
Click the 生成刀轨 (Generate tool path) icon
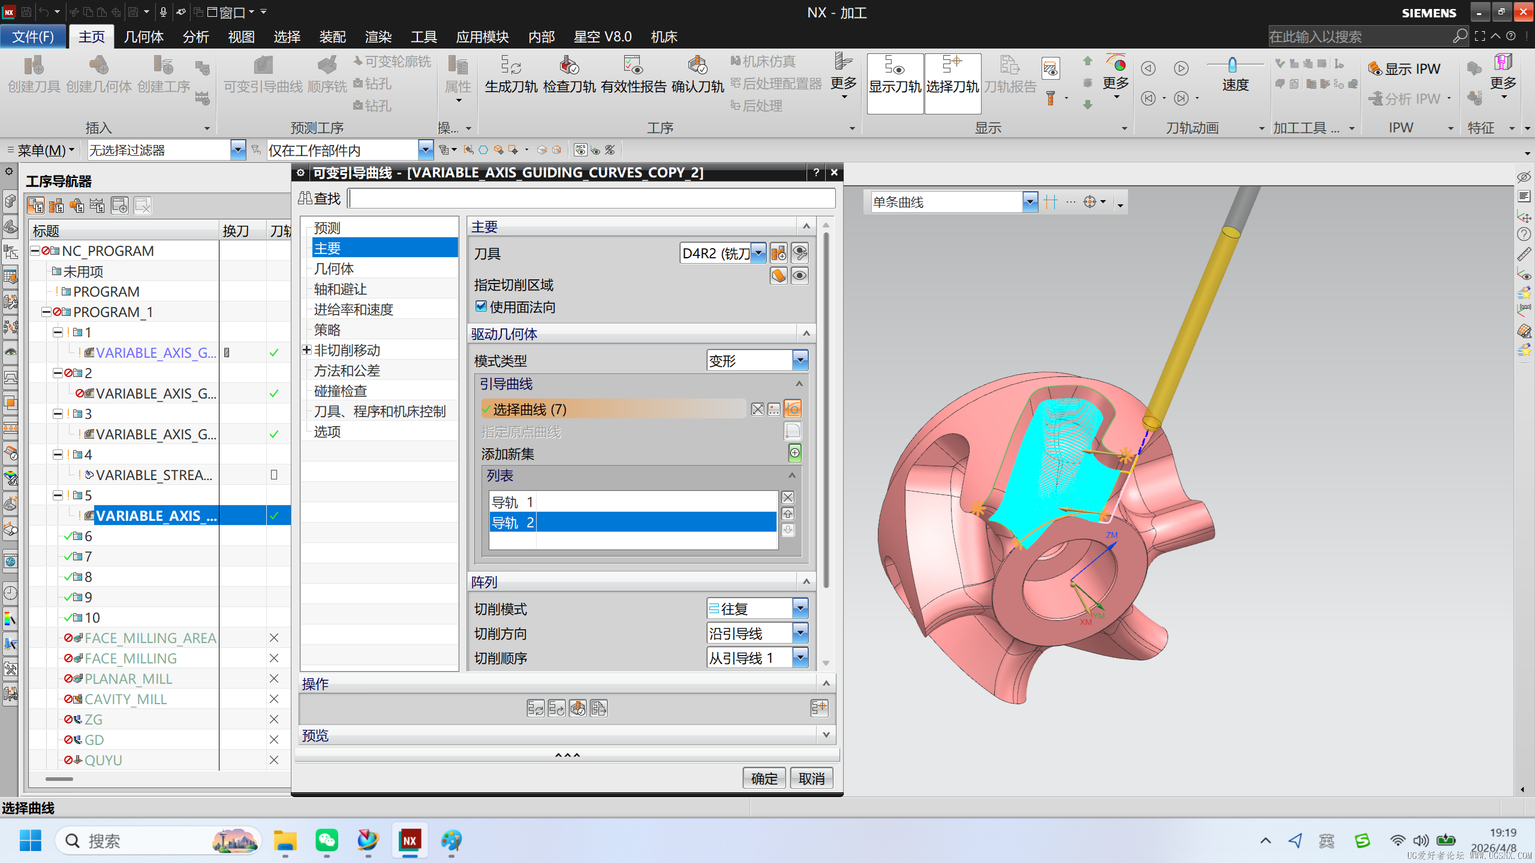[511, 74]
